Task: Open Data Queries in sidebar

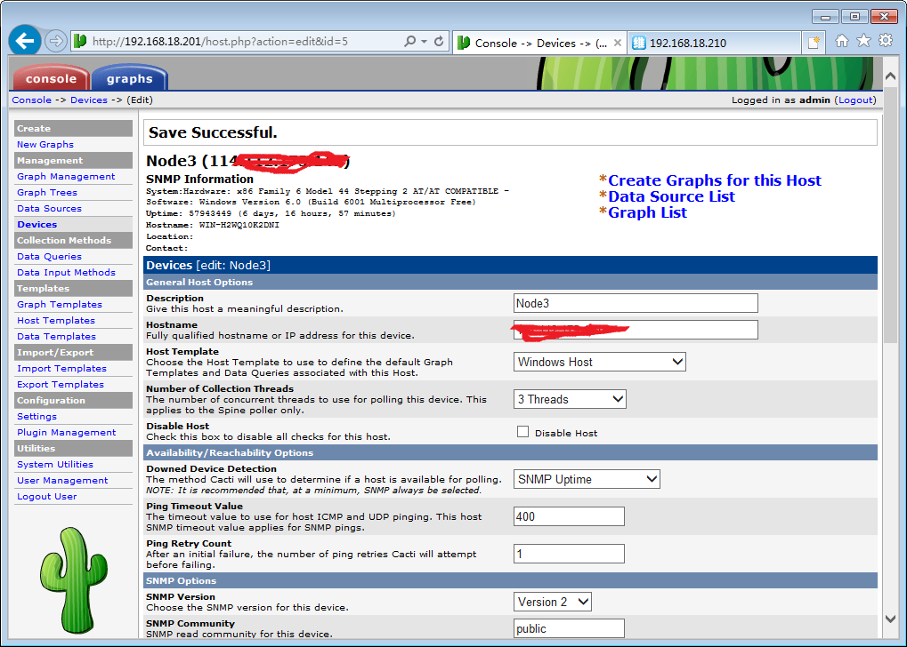Action: coord(49,257)
